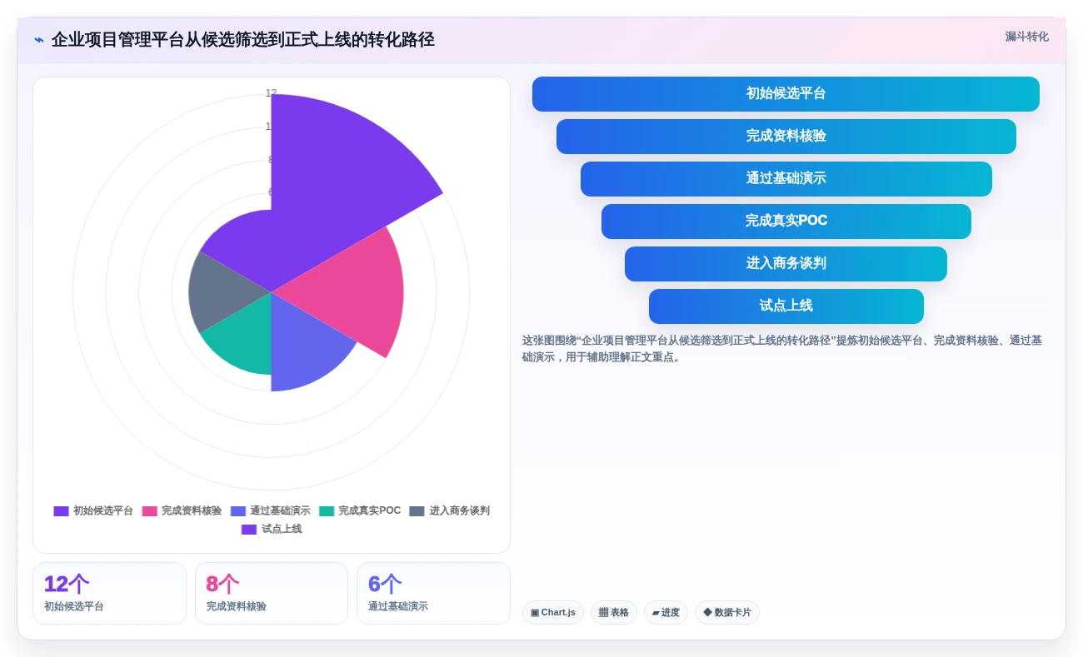The width and height of the screenshot is (1083, 657).
Task: Click the 表格 tag chip
Action: point(614,613)
